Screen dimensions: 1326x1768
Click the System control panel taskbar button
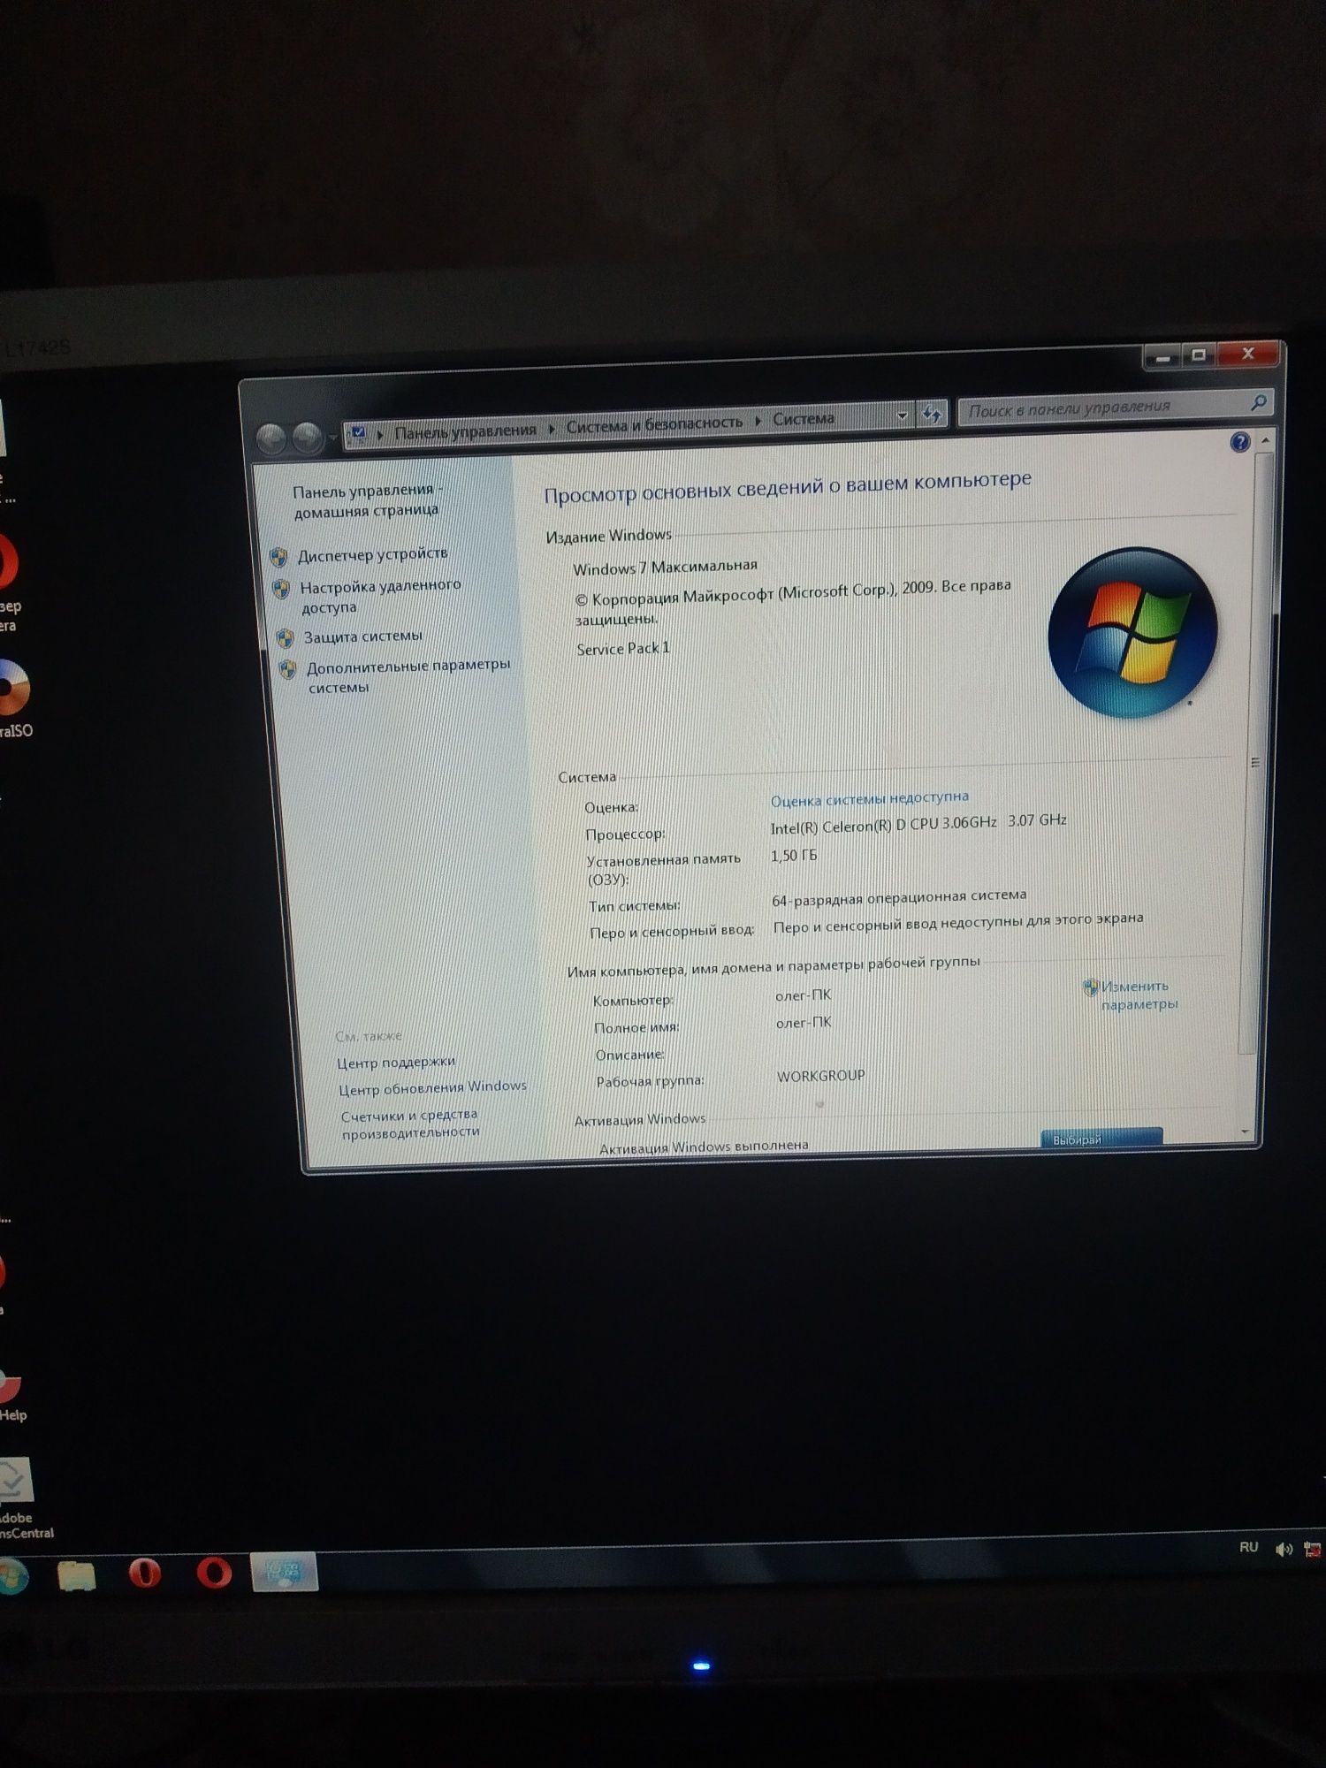285,1572
